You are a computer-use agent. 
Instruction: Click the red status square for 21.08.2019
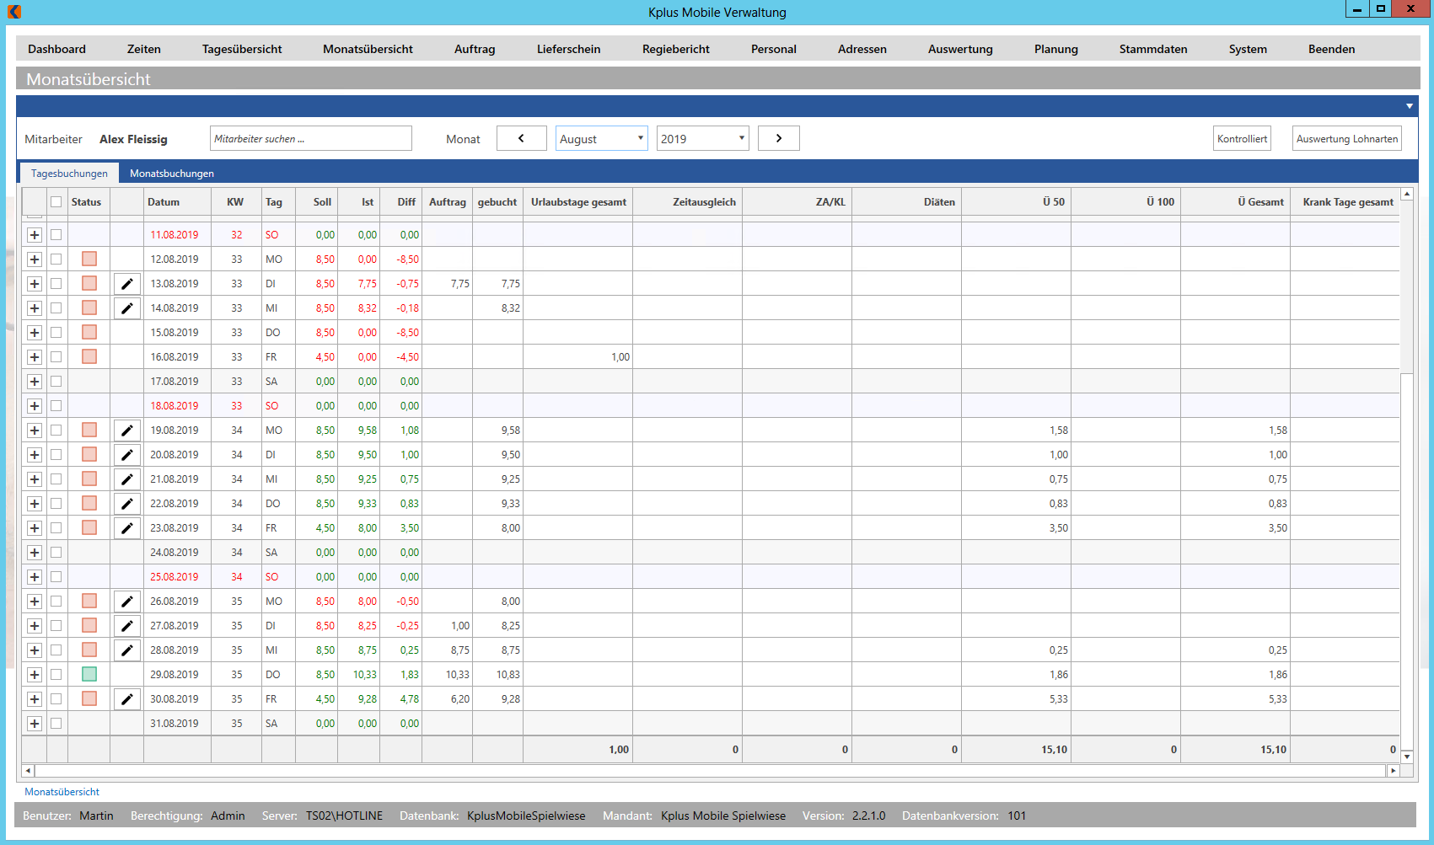point(89,479)
